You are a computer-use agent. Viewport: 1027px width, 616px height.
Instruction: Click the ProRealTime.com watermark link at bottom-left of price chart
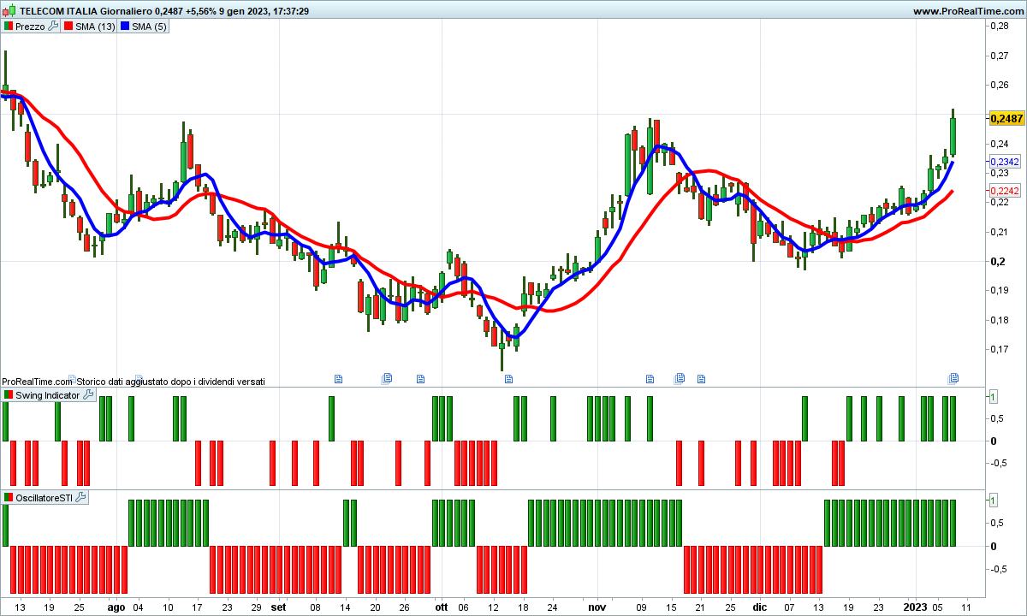37,381
